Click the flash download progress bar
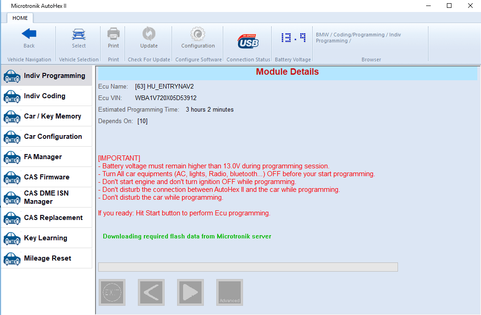The image size is (481, 315). [247, 267]
